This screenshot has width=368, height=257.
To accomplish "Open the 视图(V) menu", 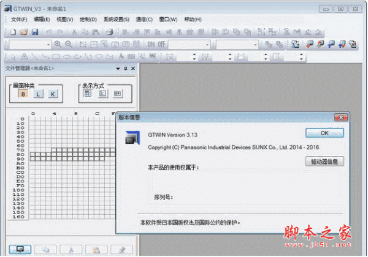I will tap(65, 20).
